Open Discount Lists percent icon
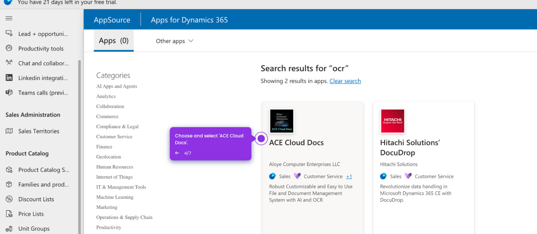This screenshot has height=234, width=537. click(x=9, y=199)
